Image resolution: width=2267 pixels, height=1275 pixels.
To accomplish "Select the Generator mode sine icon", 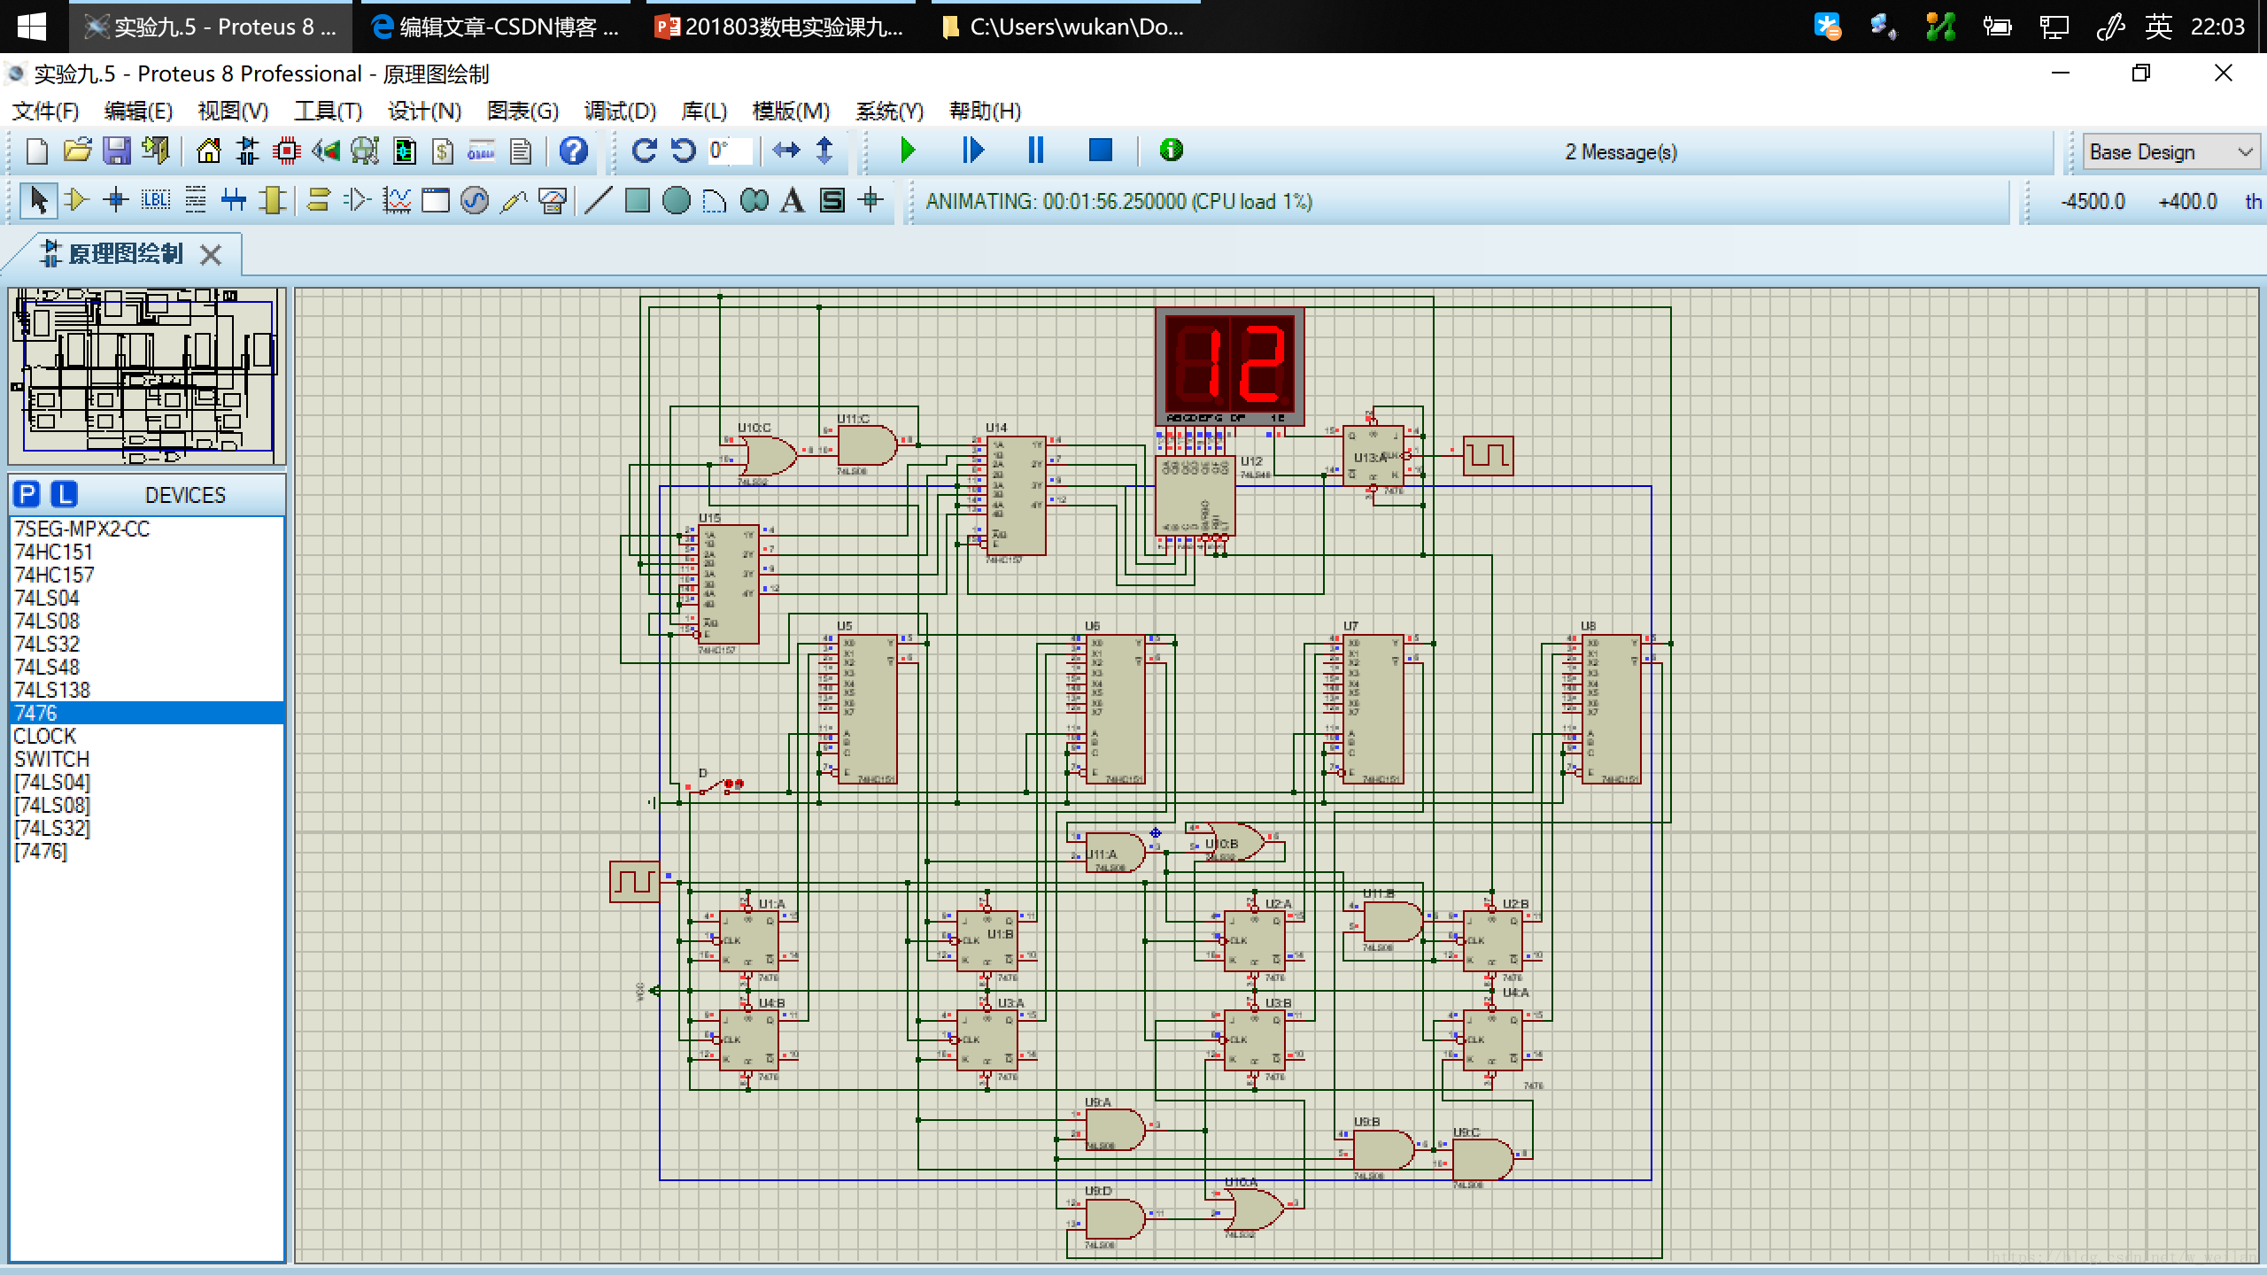I will pyautogui.click(x=474, y=200).
